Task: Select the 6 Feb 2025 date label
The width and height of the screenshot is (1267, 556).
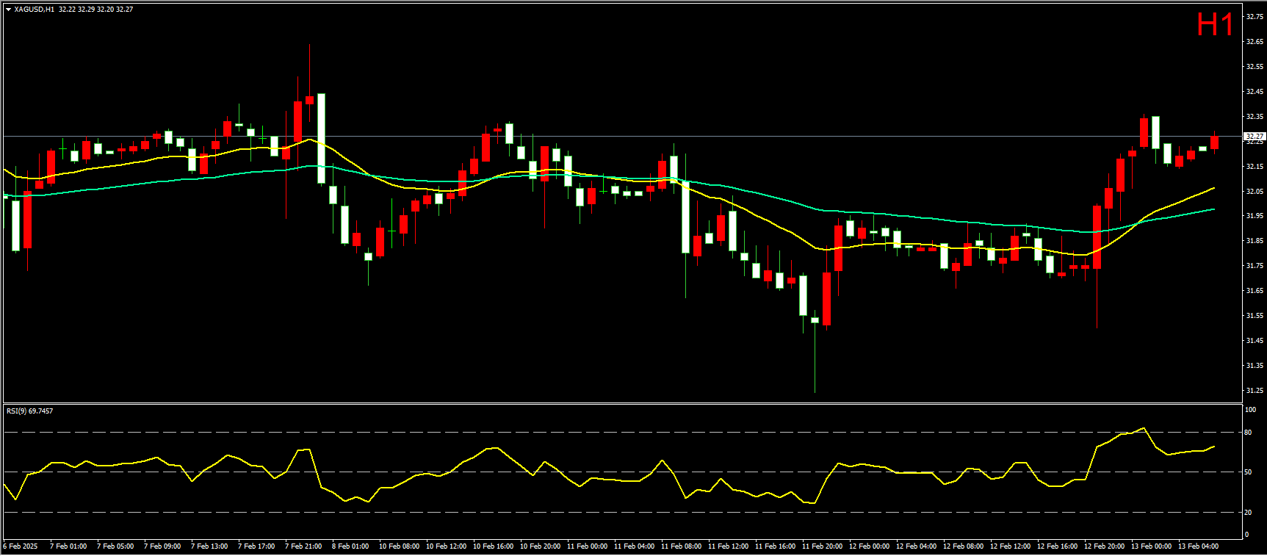Action: pos(21,546)
